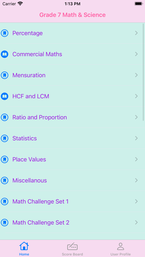The height and width of the screenshot is (257, 145).
Task: Tap the book icon for Math Challenge Set 2
Action: (4, 223)
